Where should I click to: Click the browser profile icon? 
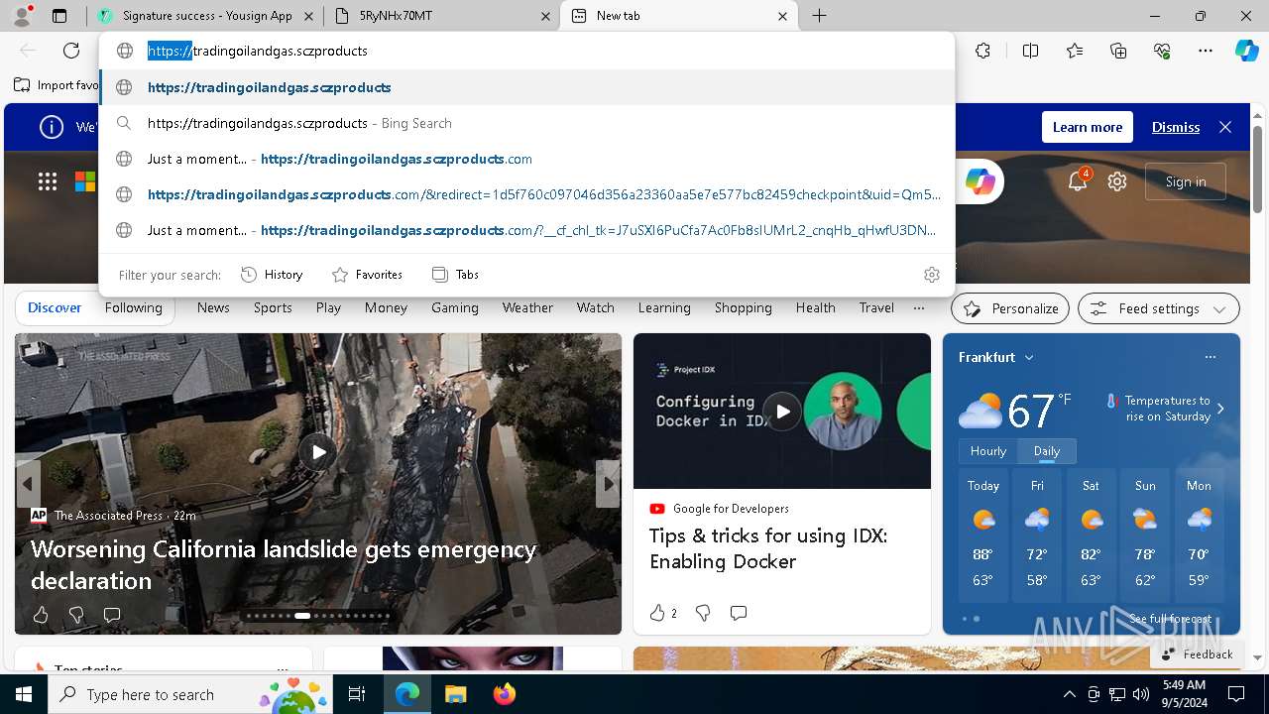point(22,16)
